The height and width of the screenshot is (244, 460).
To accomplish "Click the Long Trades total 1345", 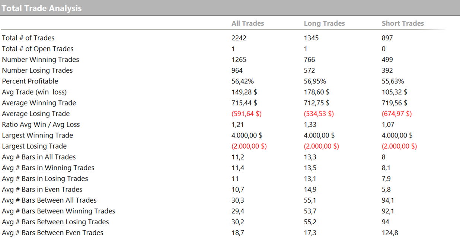I will pos(311,38).
